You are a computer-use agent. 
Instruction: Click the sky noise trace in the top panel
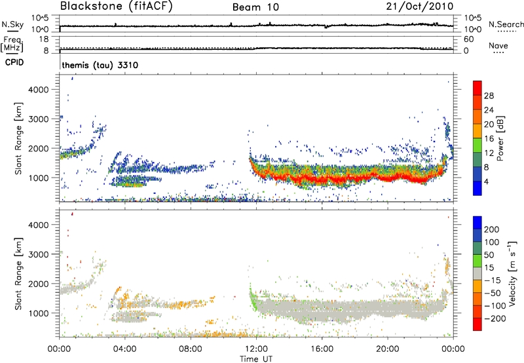(256, 26)
